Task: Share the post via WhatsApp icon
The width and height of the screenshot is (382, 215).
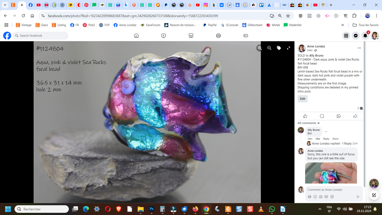Action: coord(339,116)
